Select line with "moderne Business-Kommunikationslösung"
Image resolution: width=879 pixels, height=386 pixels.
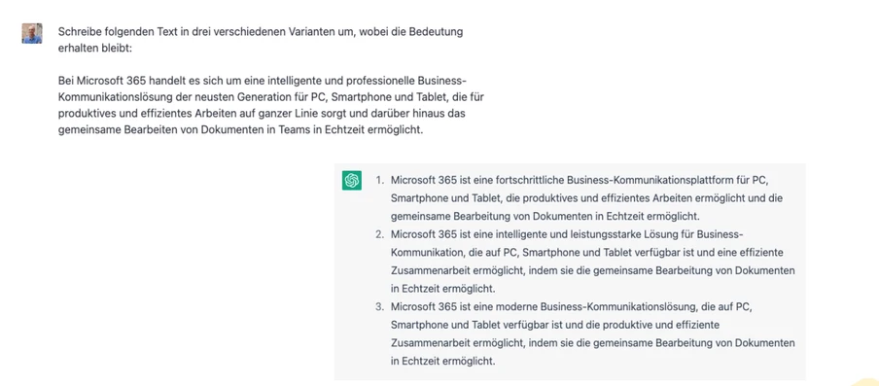[571, 307]
